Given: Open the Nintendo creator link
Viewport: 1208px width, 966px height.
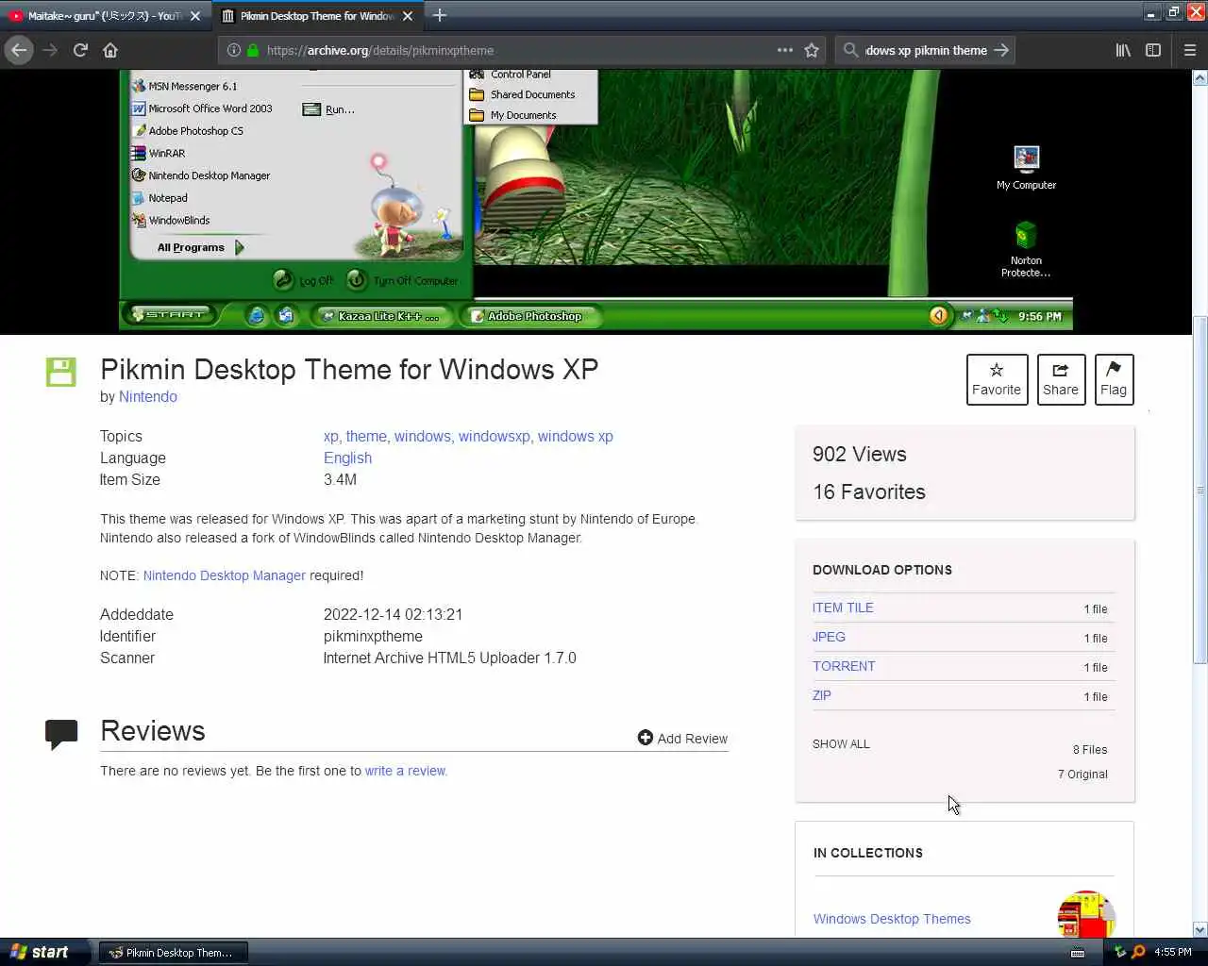Looking at the screenshot, I should click(148, 397).
